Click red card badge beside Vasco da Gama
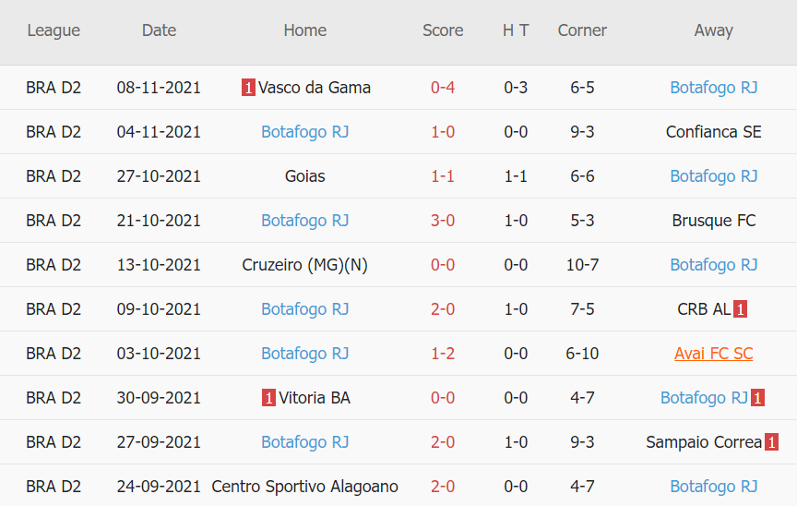 [249, 88]
